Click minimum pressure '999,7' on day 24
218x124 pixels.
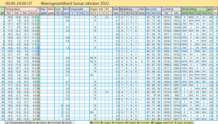pyautogui.click(x=177, y=95)
